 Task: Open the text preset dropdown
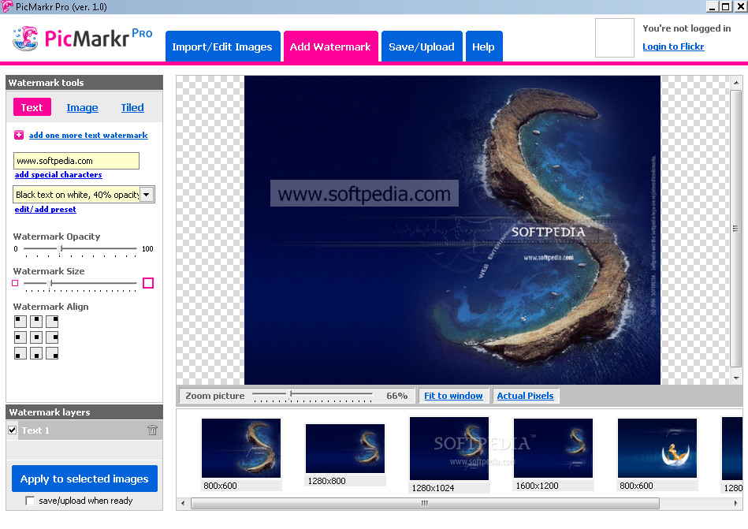click(147, 195)
